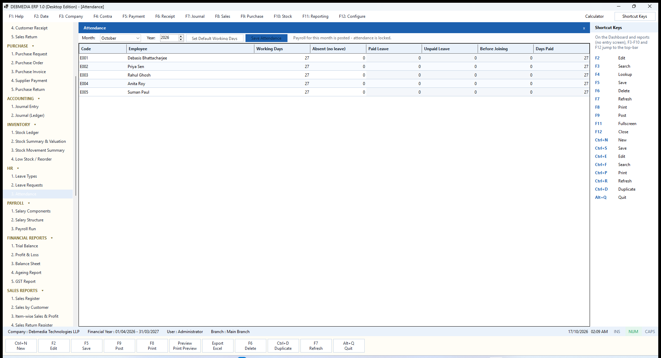Screen dimensions: 661x358
Task: Open the F8: Sales menu
Action: point(223,16)
